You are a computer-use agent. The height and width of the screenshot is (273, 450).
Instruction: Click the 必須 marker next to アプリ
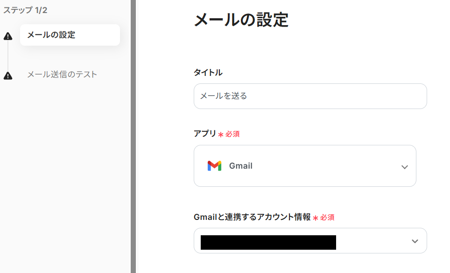[232, 134]
